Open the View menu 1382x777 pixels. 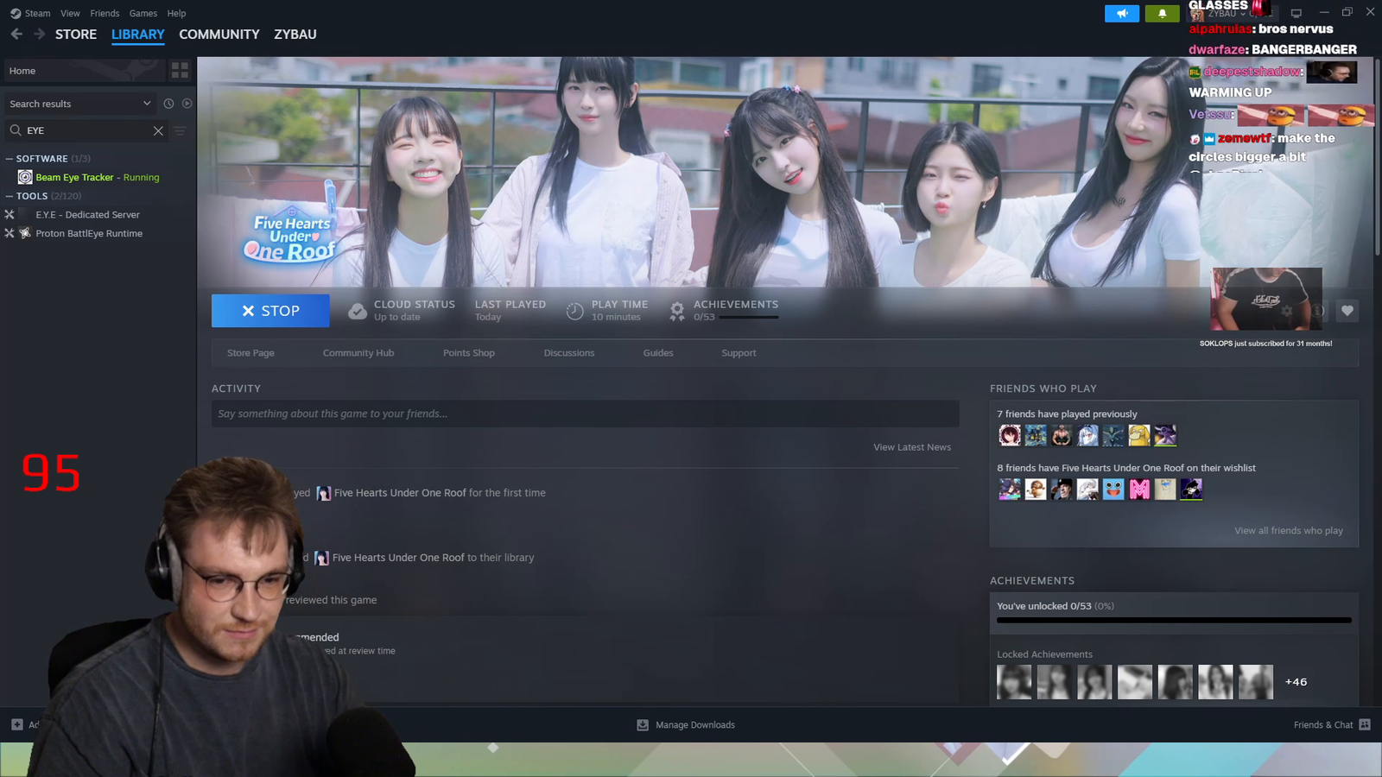pos(70,14)
